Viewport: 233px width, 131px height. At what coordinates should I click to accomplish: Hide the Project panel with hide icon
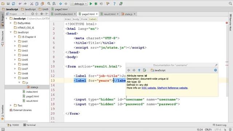tap(47, 14)
